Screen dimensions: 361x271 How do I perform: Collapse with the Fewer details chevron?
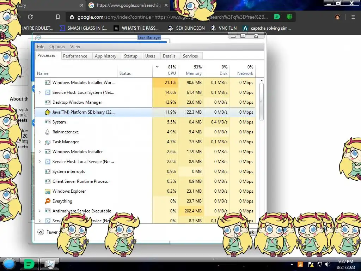pyautogui.click(x=41, y=232)
